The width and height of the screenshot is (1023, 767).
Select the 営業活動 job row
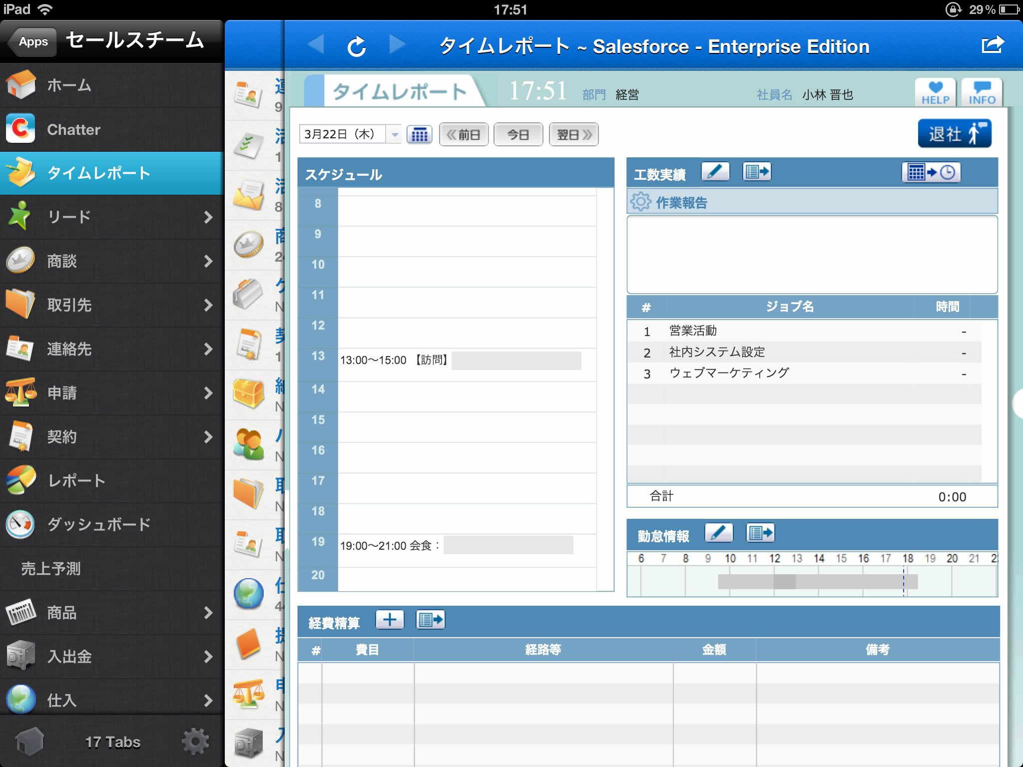click(804, 331)
